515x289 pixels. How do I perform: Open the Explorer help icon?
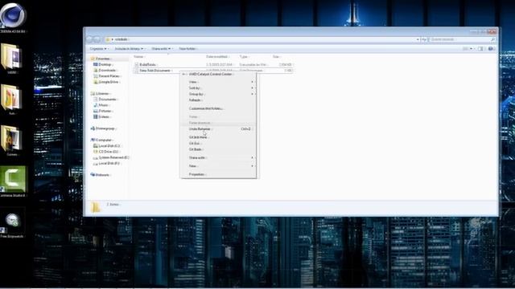(x=491, y=48)
